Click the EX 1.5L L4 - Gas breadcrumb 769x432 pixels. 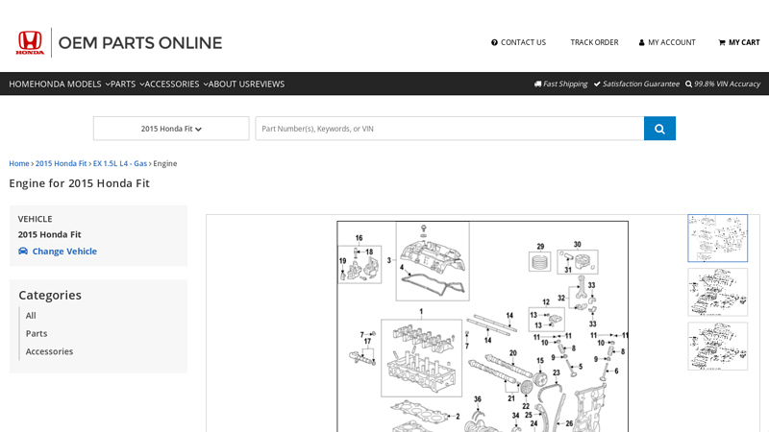click(x=120, y=163)
